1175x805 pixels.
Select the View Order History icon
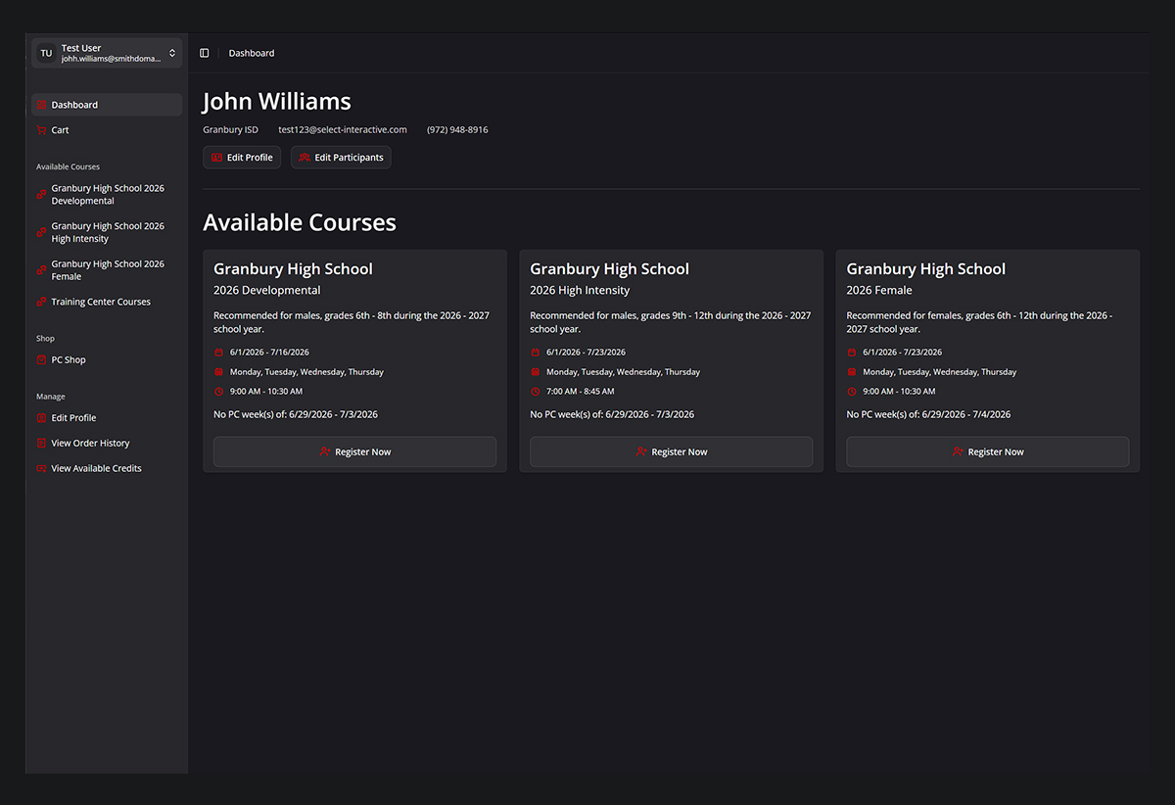click(x=42, y=443)
